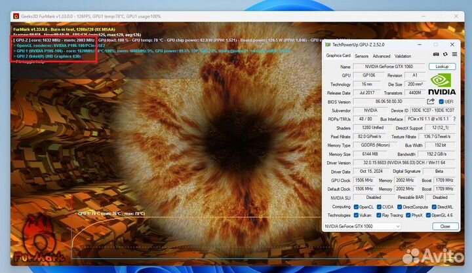
Task: Click the GPU 1 78°C temperature graph label
Action: 111,213
